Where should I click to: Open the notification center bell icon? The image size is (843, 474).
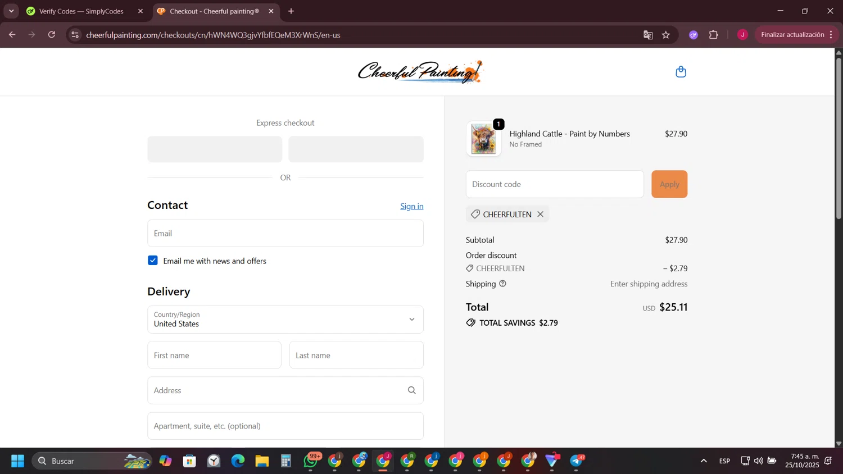[828, 461]
